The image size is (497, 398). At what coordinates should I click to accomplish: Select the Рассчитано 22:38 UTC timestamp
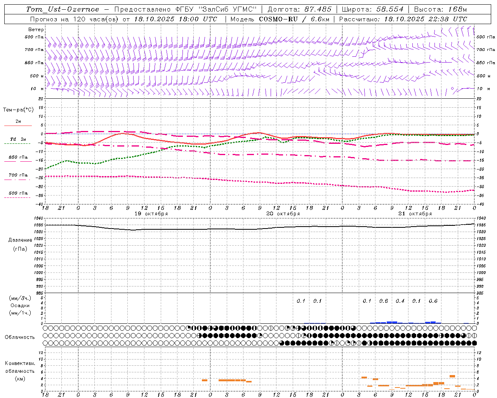coord(403,19)
